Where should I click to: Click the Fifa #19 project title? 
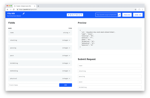click(11, 13)
